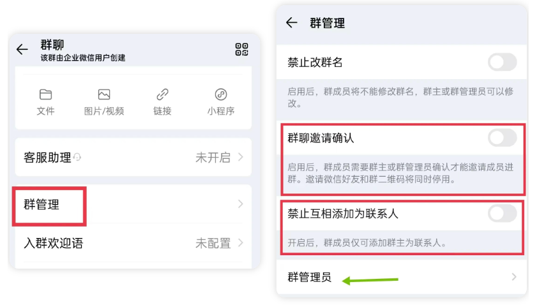The image size is (539, 305).
Task: Open the 入群欢迎语 menu entry
Action: tap(54, 243)
